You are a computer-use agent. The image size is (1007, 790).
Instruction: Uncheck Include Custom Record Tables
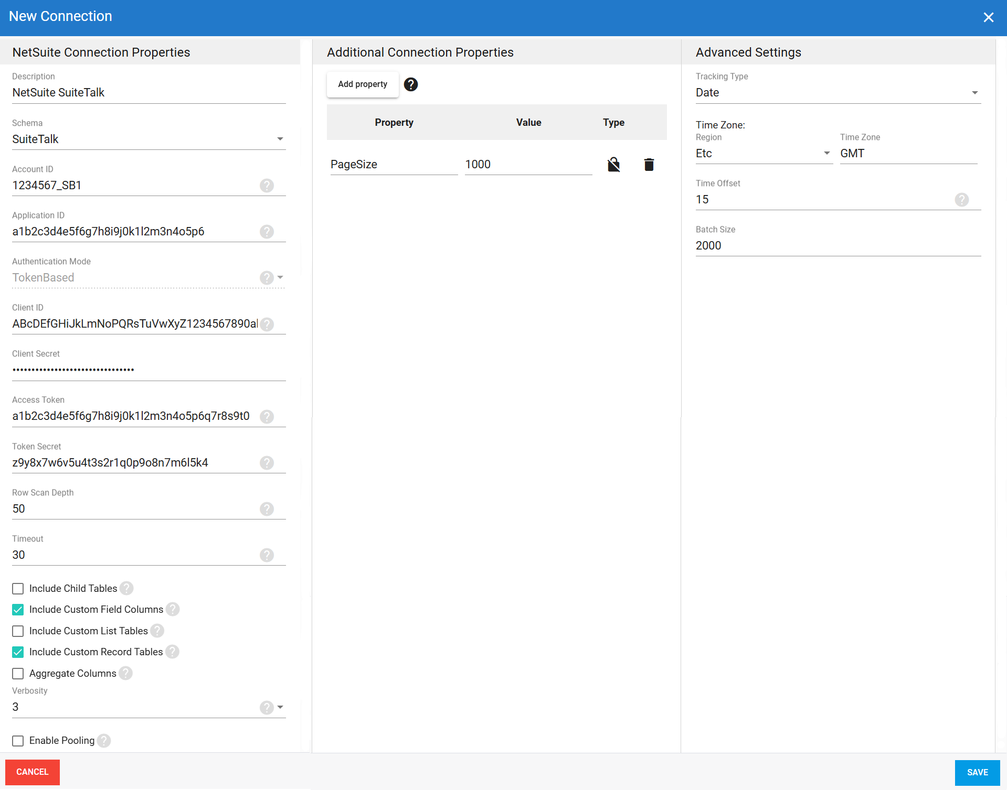(x=18, y=652)
